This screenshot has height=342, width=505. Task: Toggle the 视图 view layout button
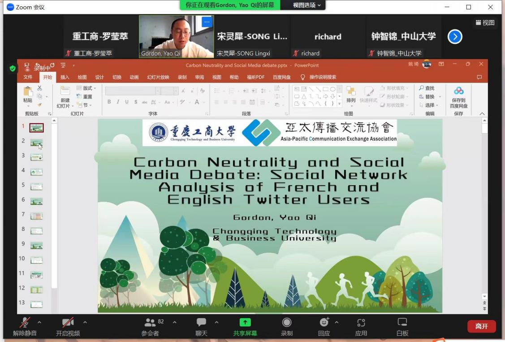tap(485, 23)
